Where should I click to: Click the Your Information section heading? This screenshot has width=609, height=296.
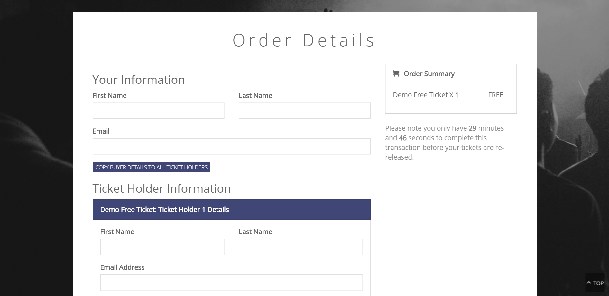[139, 80]
